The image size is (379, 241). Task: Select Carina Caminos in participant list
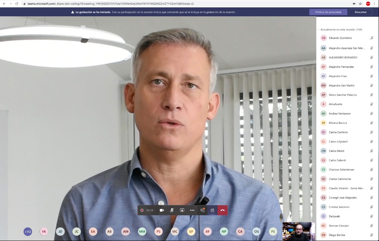(x=338, y=132)
